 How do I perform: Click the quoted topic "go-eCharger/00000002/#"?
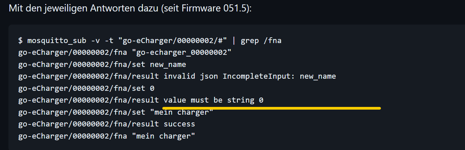pyautogui.click(x=175, y=41)
